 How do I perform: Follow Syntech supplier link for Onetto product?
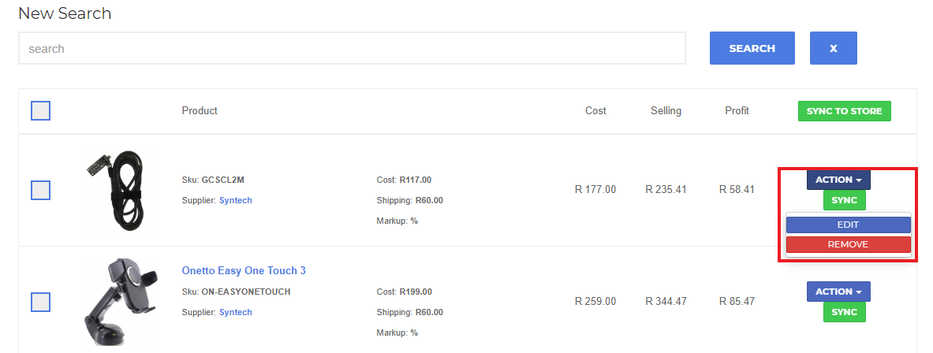236,312
